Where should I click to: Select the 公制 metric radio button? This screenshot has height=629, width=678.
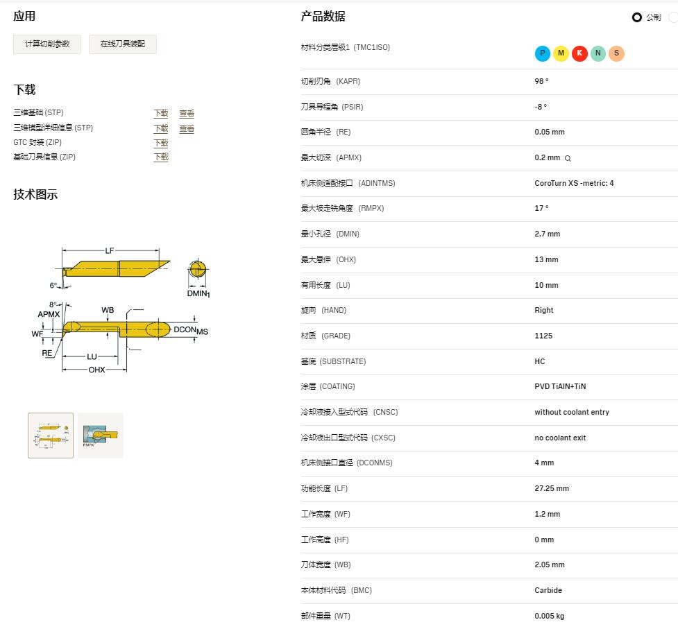point(637,17)
